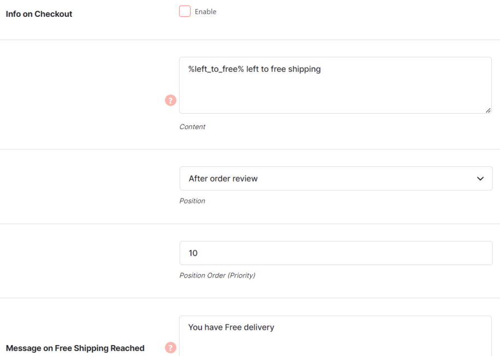The image size is (500, 356).
Task: Open the 'After order review' dropdown
Action: pyautogui.click(x=336, y=179)
